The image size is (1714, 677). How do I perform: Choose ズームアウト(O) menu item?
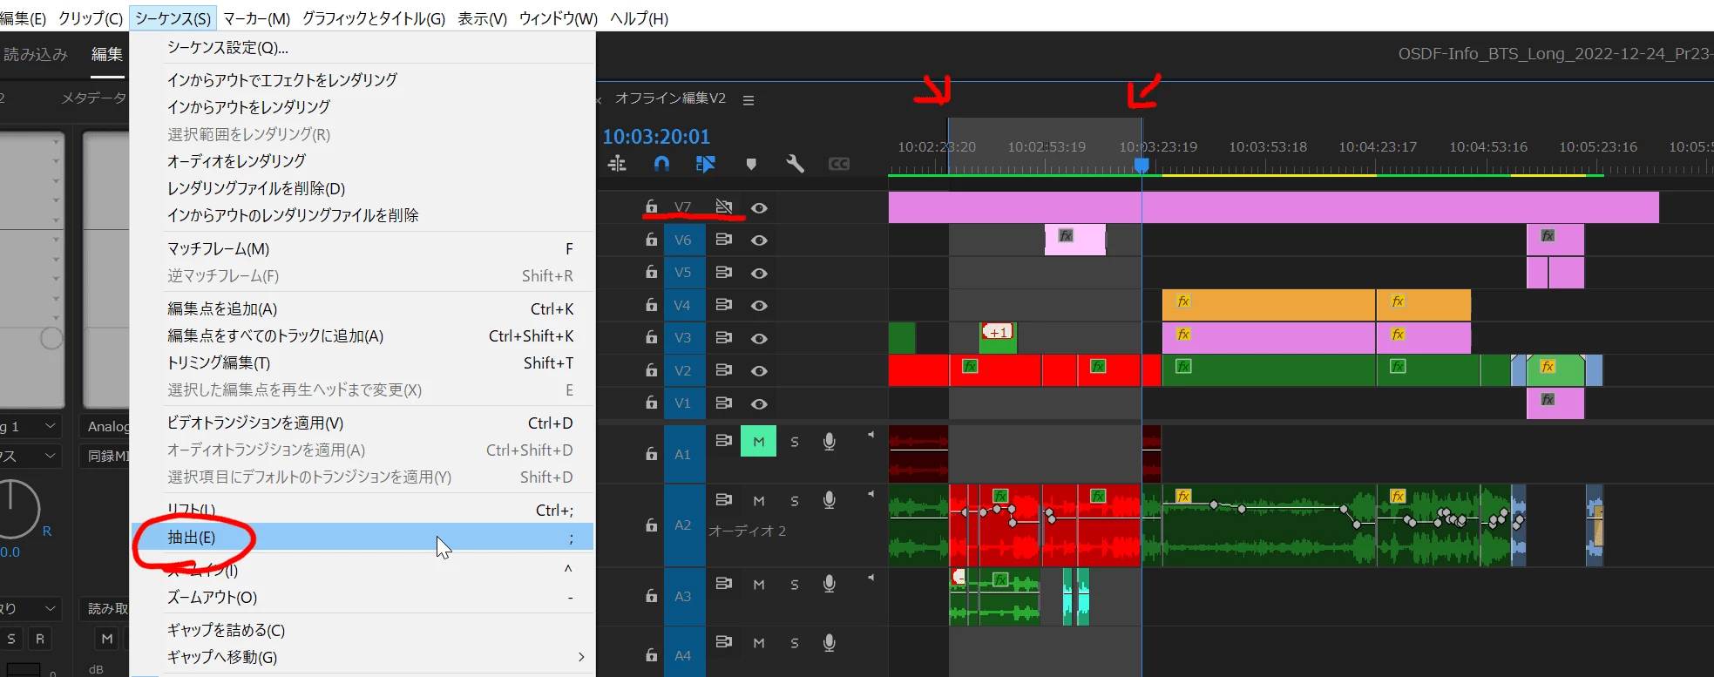pyautogui.click(x=362, y=597)
